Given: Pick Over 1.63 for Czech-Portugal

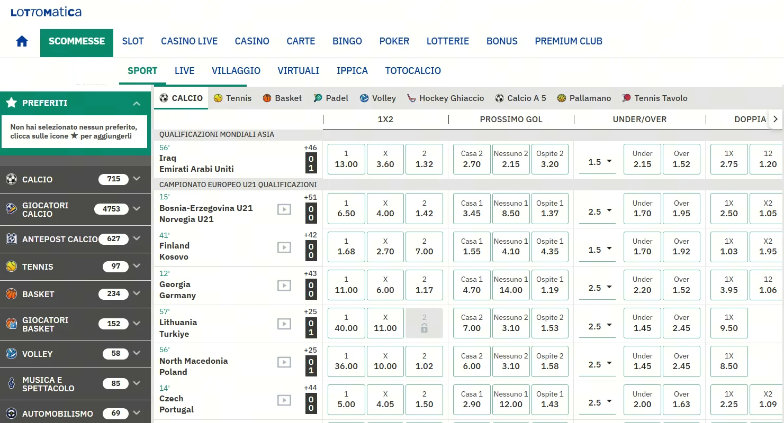Looking at the screenshot, I should click(x=681, y=400).
